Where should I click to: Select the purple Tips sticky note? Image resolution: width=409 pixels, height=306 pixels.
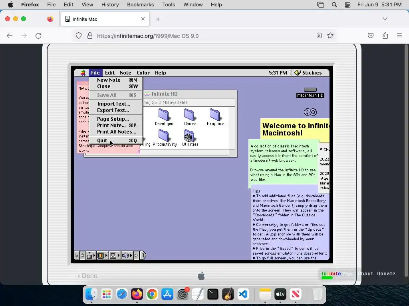290,222
